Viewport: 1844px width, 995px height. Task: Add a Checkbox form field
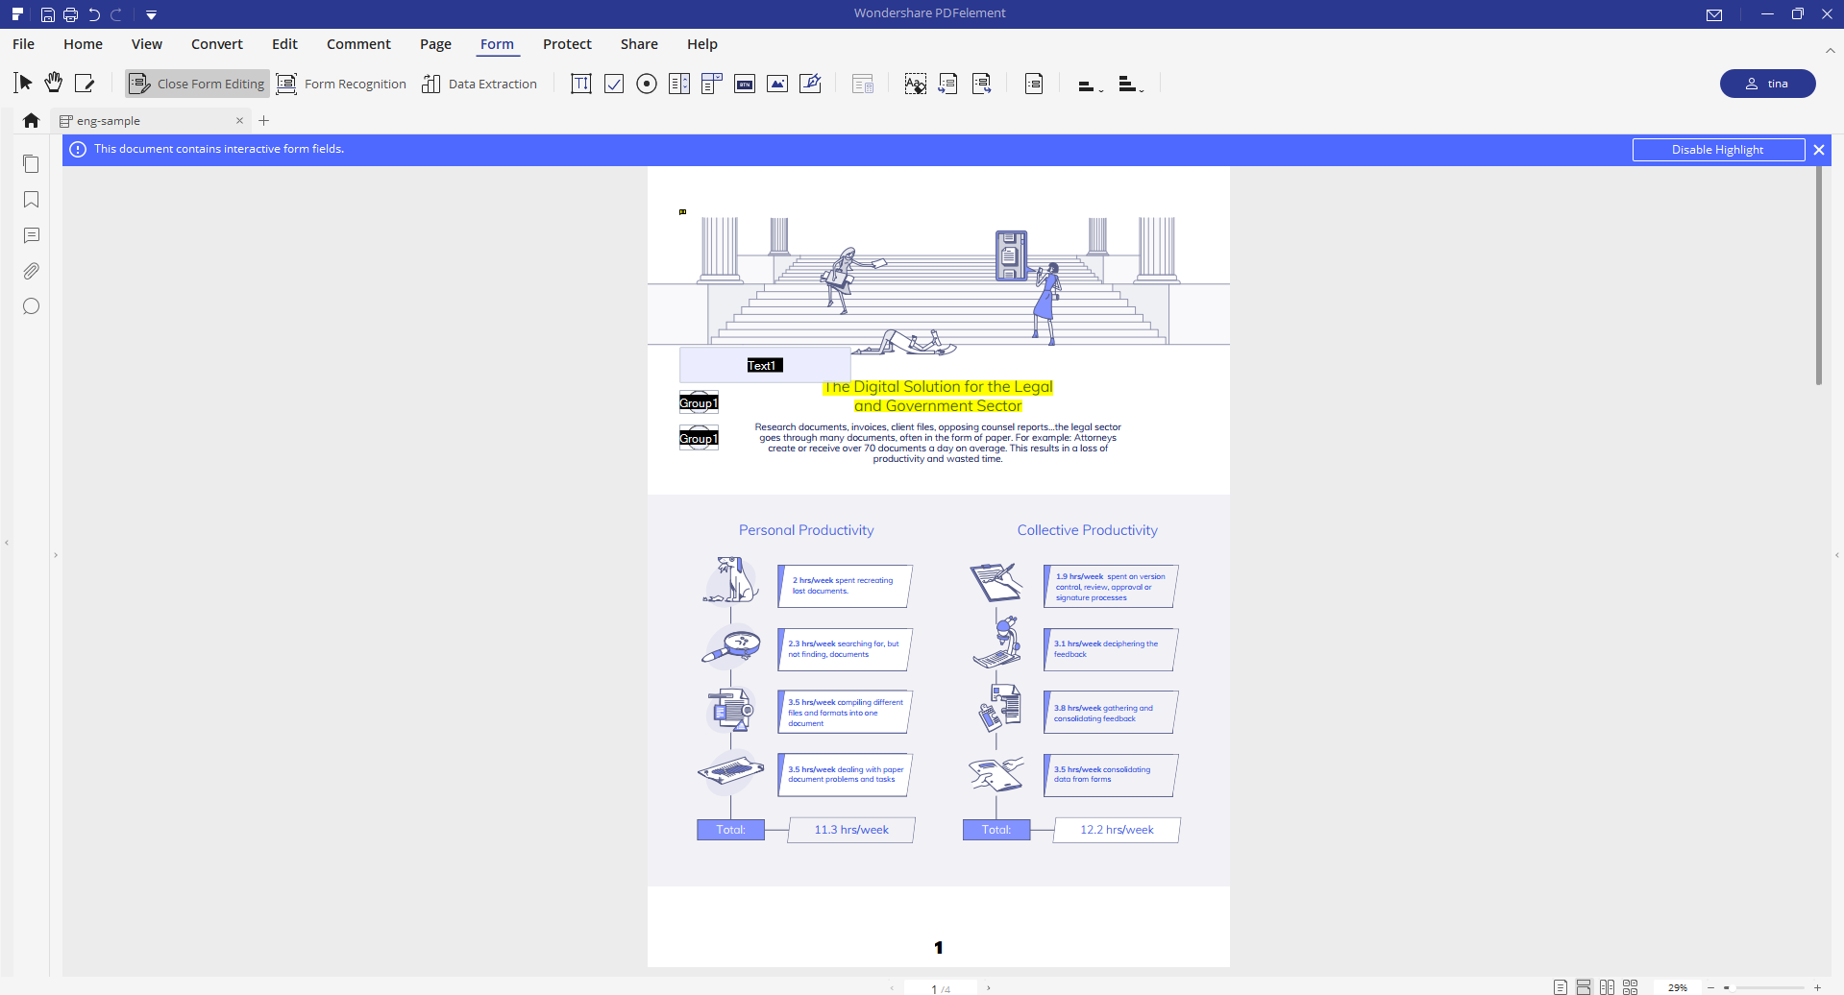click(614, 84)
